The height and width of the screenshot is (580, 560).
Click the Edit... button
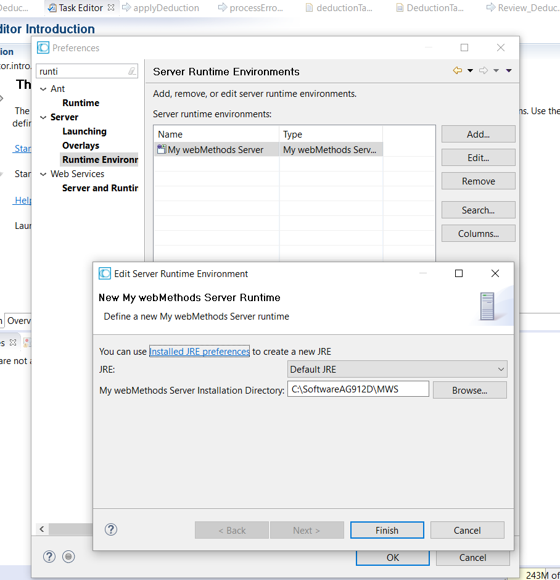[x=479, y=157]
